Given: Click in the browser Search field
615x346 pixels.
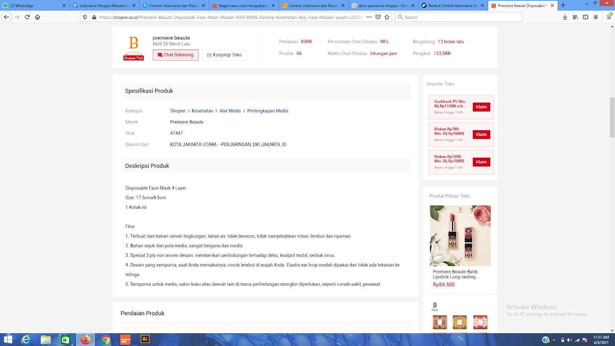Looking at the screenshot, I should 459,17.
